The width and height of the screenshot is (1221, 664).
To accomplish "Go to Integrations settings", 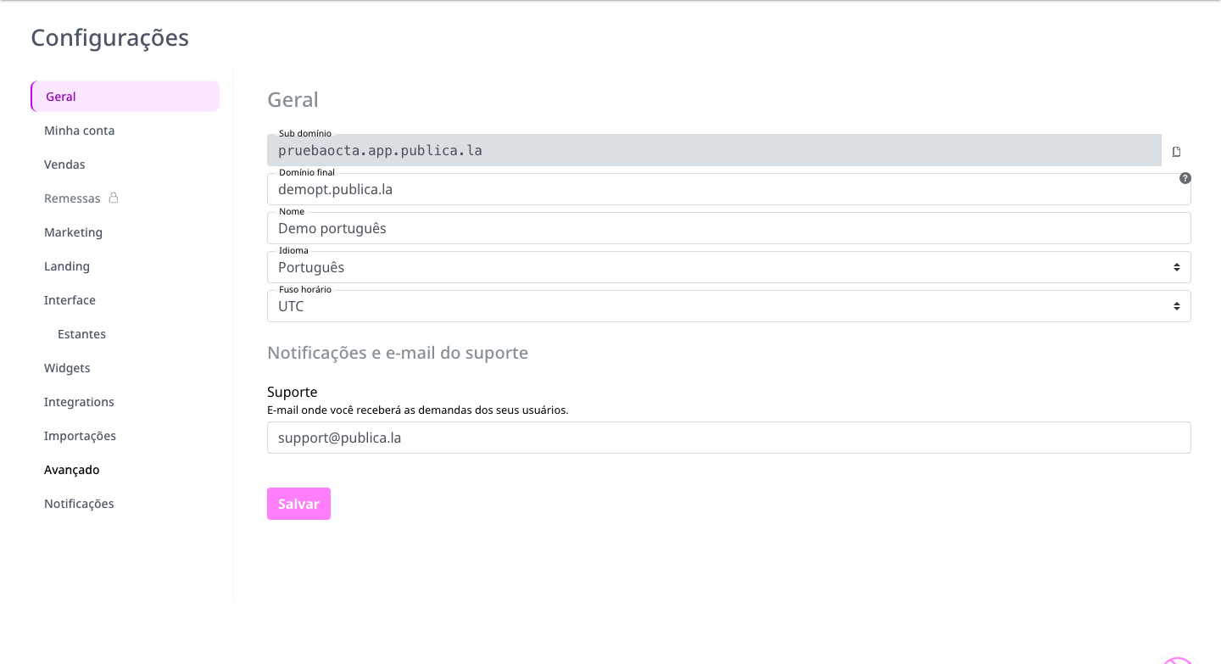I will [x=79, y=402].
